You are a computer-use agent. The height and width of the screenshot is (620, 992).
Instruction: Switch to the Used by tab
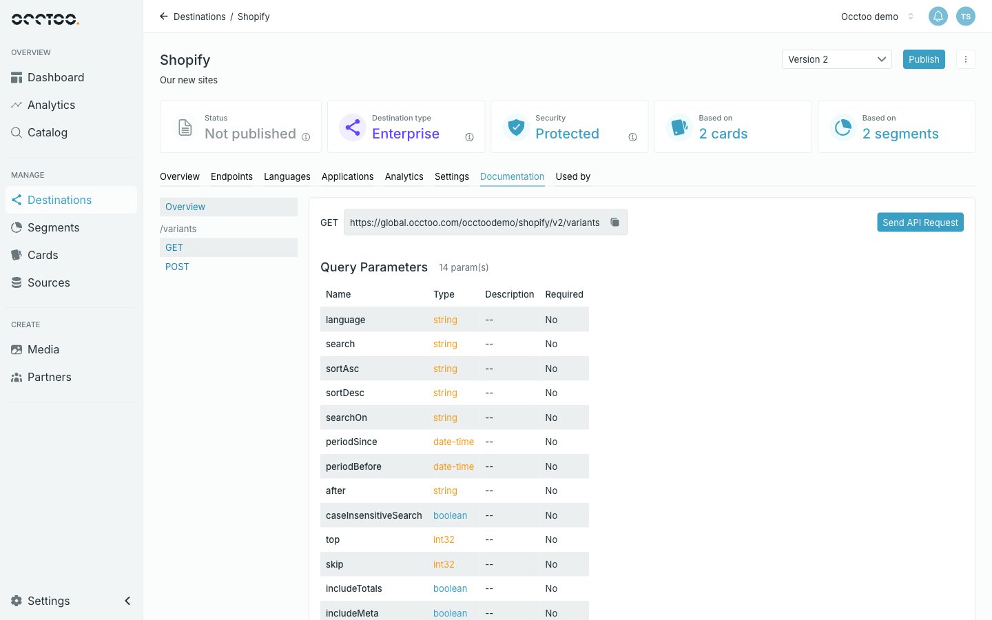point(573,177)
